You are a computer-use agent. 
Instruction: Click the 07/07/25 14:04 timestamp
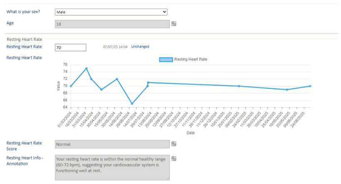[x=115, y=47]
